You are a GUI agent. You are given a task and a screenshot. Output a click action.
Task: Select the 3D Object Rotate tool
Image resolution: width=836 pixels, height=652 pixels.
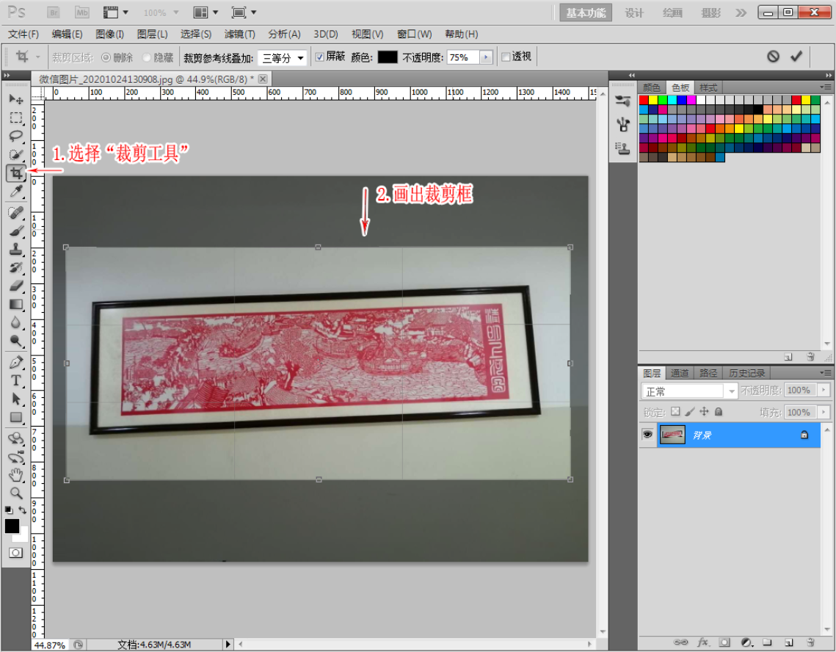[x=16, y=438]
